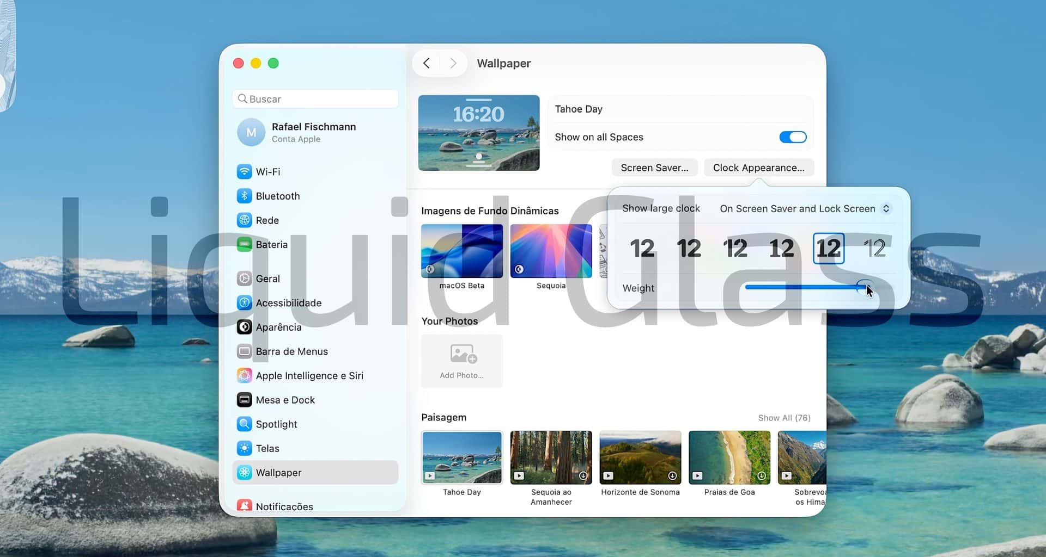
Task: Click the Acessibilidade icon
Action: click(245, 303)
